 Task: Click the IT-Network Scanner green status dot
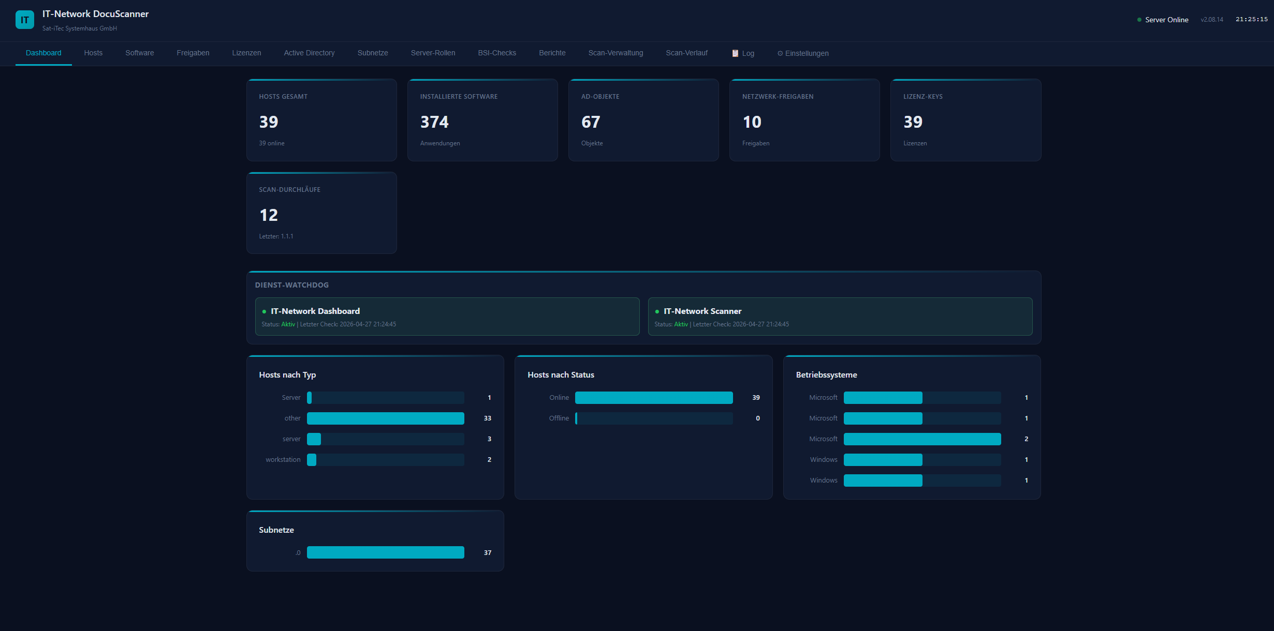coord(657,311)
